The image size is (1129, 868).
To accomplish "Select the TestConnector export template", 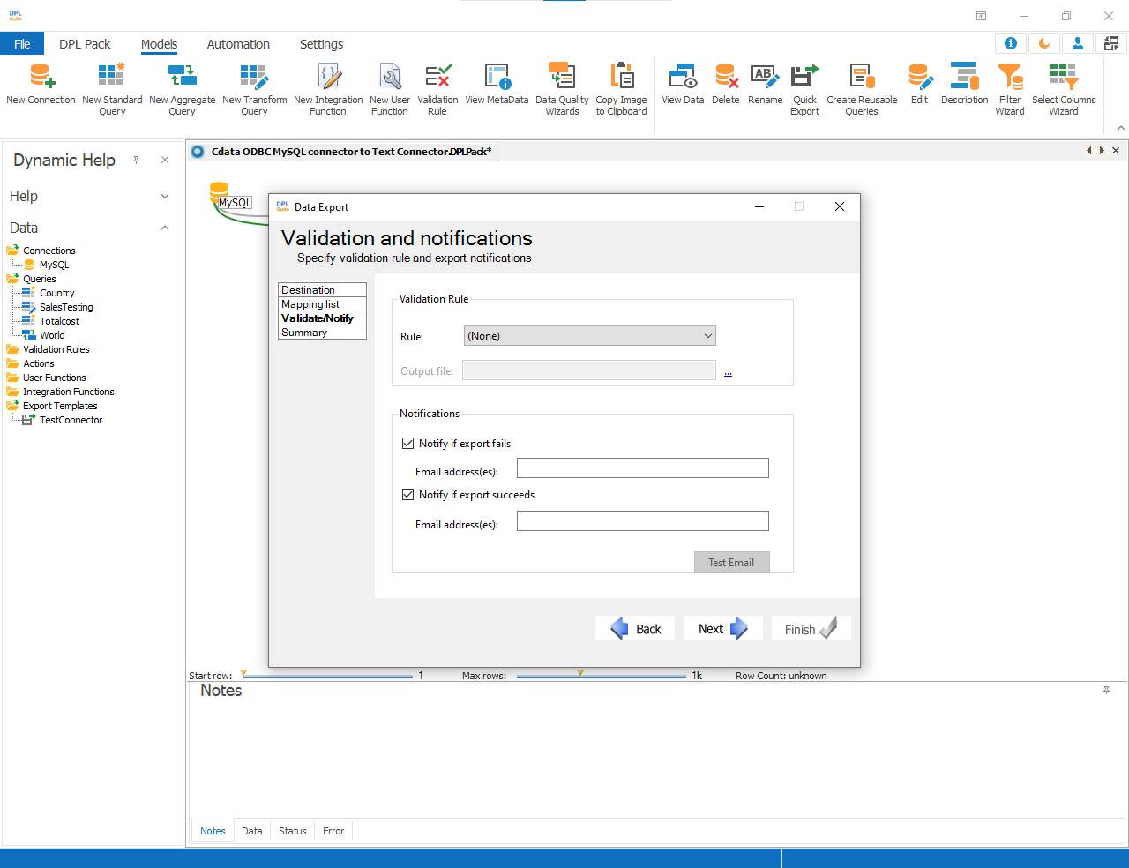I will click(x=71, y=420).
